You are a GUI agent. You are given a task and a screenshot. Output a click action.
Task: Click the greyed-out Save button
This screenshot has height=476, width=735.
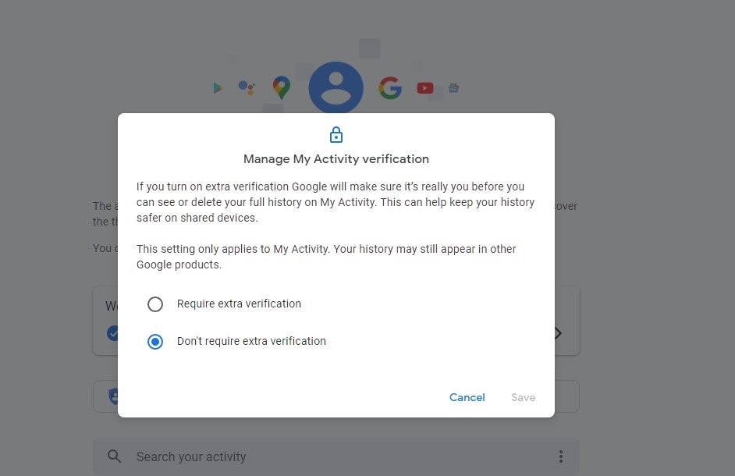[523, 397]
